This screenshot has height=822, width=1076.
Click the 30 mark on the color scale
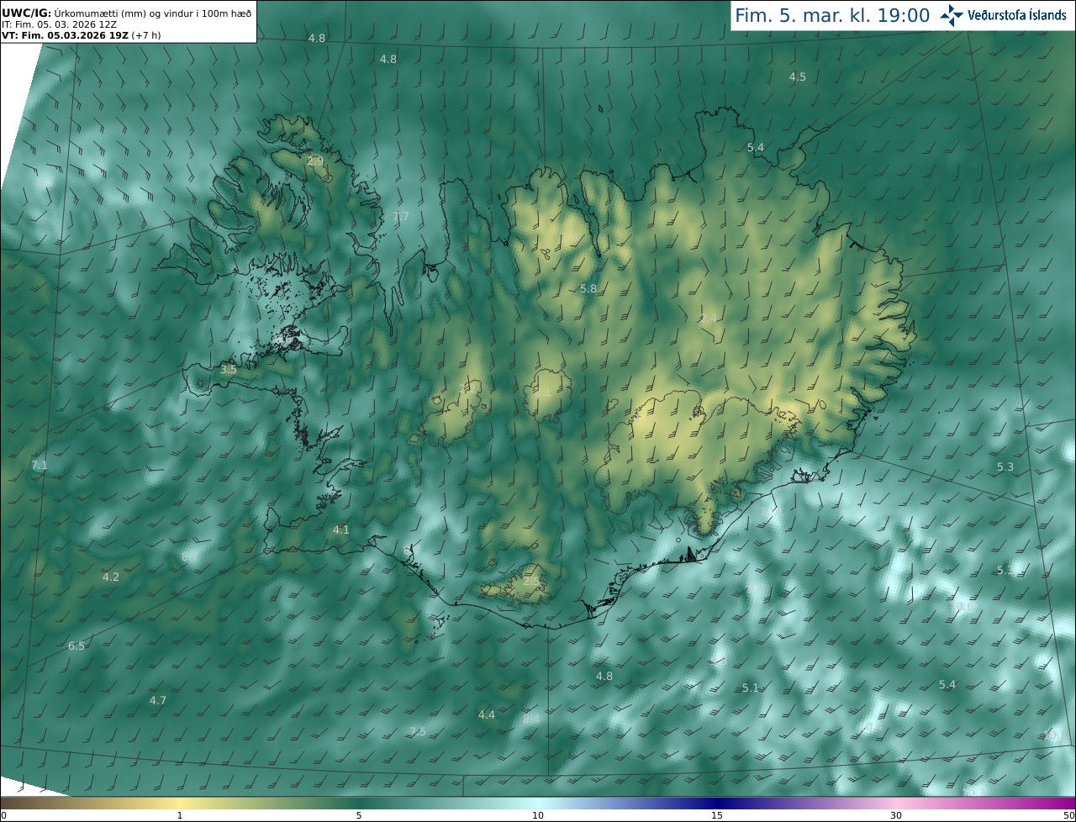tap(896, 815)
